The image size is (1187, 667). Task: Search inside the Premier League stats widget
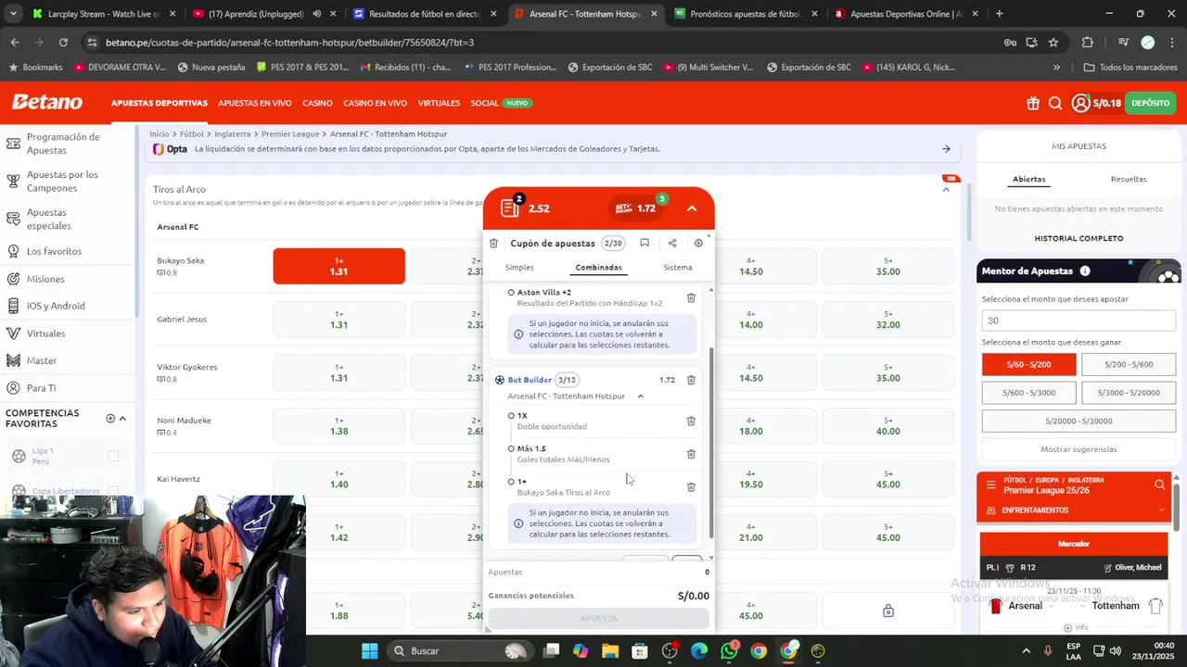pyautogui.click(x=1159, y=485)
